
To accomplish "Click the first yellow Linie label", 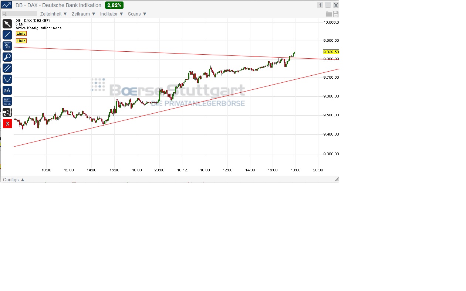I will tap(21, 34).
